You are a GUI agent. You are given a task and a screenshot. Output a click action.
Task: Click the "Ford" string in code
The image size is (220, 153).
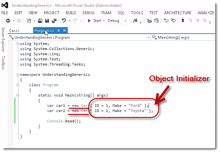[135, 106]
